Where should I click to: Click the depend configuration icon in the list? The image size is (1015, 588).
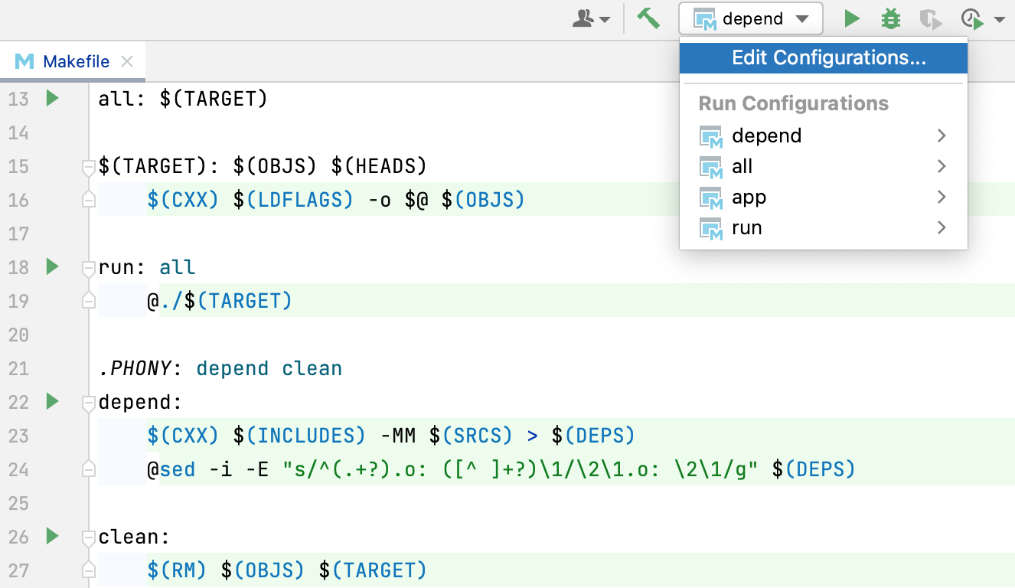(x=710, y=136)
